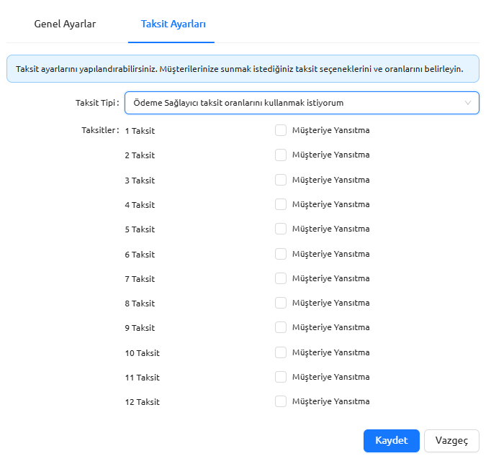
Task: Click the 'Taksitler' field label
Action: pyautogui.click(x=100, y=130)
